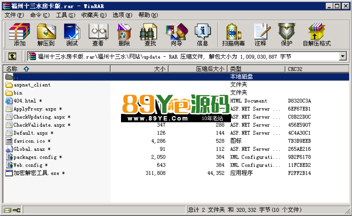Click the Extract To (解压到) icon
352x216 pixels.
click(46, 35)
